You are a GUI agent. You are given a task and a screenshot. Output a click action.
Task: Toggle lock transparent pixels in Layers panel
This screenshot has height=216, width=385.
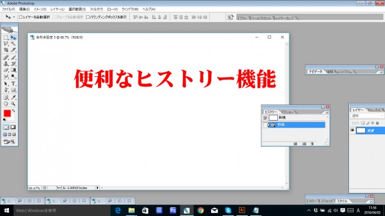coord(363,123)
